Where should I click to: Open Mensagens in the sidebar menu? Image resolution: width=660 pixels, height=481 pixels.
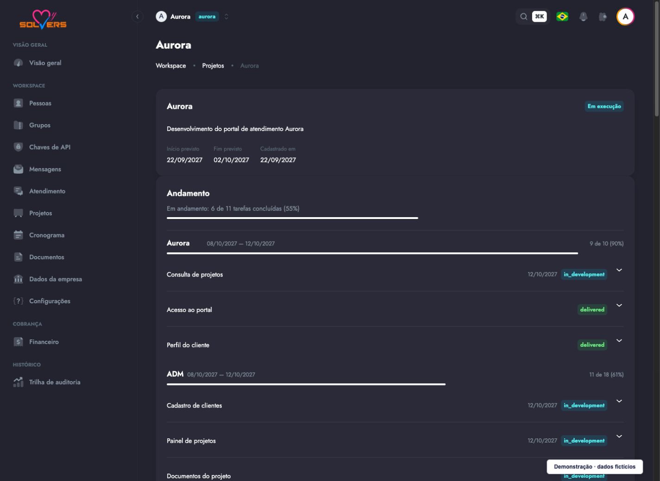[x=45, y=169]
